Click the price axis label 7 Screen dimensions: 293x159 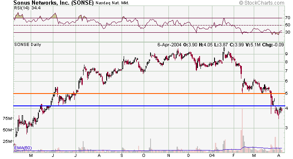click(x=286, y=71)
